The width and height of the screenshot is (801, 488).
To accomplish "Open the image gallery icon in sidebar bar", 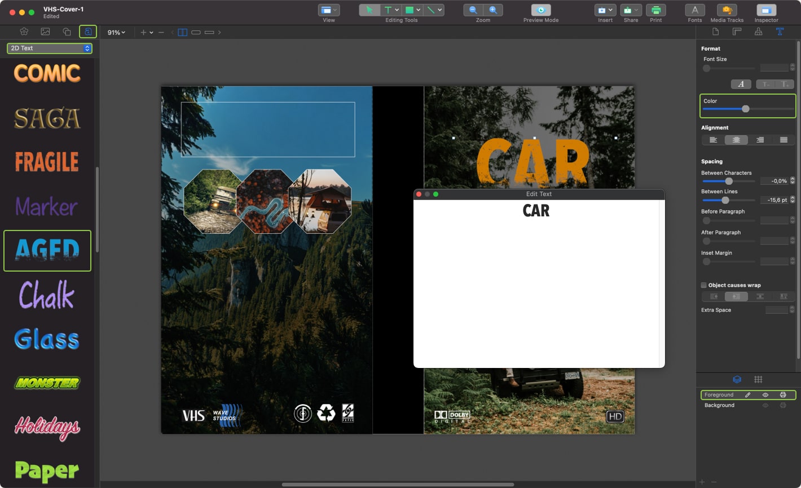I will coord(46,32).
